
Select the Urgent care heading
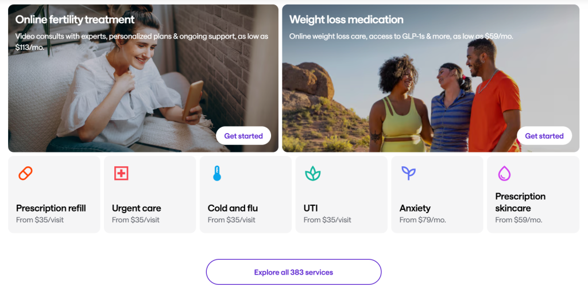(x=137, y=208)
